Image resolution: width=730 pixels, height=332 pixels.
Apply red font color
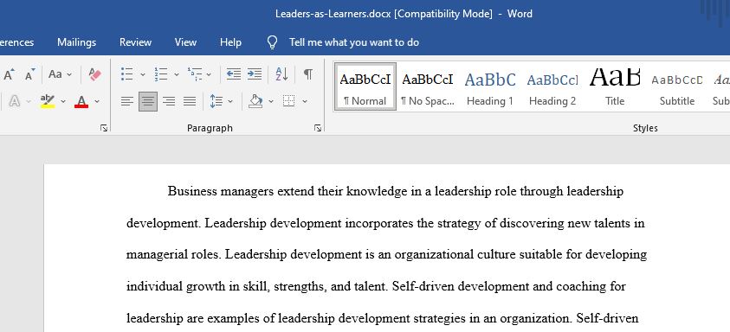pos(81,101)
